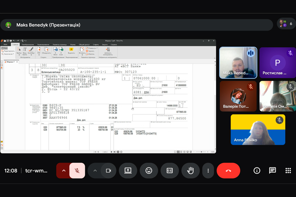This screenshot has width=296, height=197.
Task: Click the save disk quick-access icon
Action: pyautogui.click(x=8, y=41)
